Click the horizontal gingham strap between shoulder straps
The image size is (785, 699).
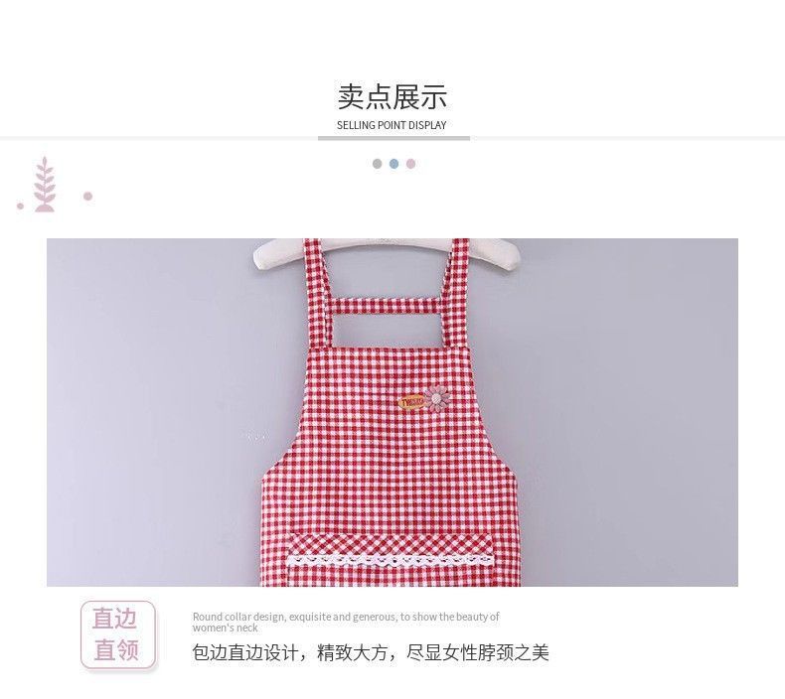(x=386, y=305)
